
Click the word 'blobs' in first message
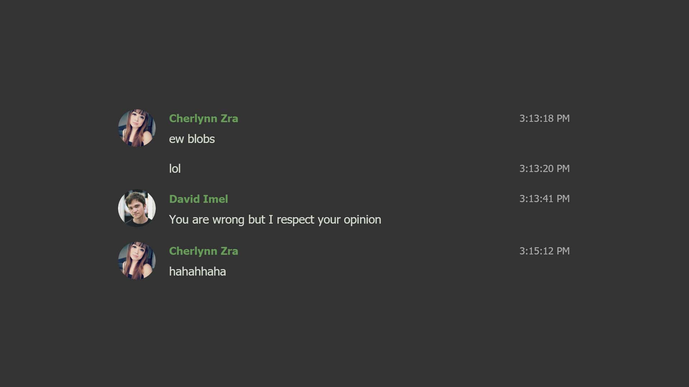point(201,139)
